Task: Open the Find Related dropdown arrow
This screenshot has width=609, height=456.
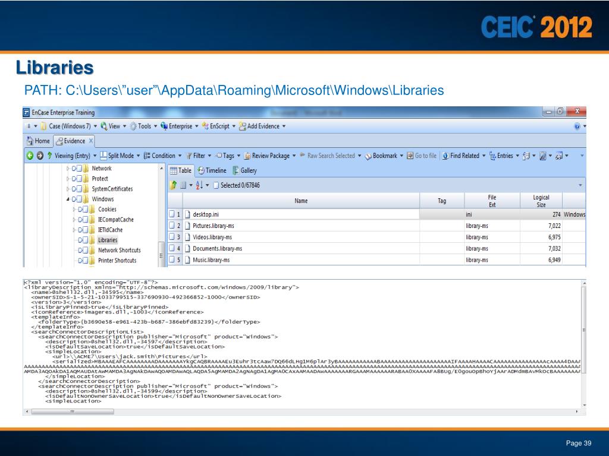Action: click(484, 156)
